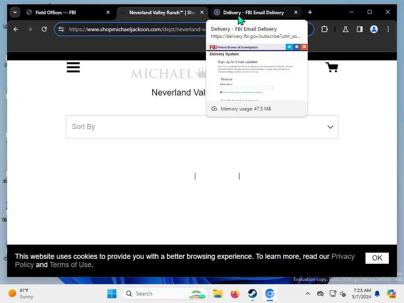This screenshot has width=404, height=303.
Task: Open the Chrome profile avatar
Action: [374, 29]
